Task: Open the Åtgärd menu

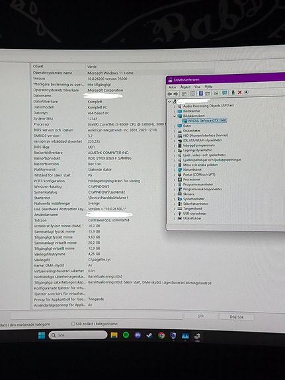Action: 185,87
